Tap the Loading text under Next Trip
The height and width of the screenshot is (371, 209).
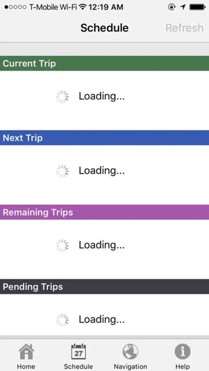101,171
